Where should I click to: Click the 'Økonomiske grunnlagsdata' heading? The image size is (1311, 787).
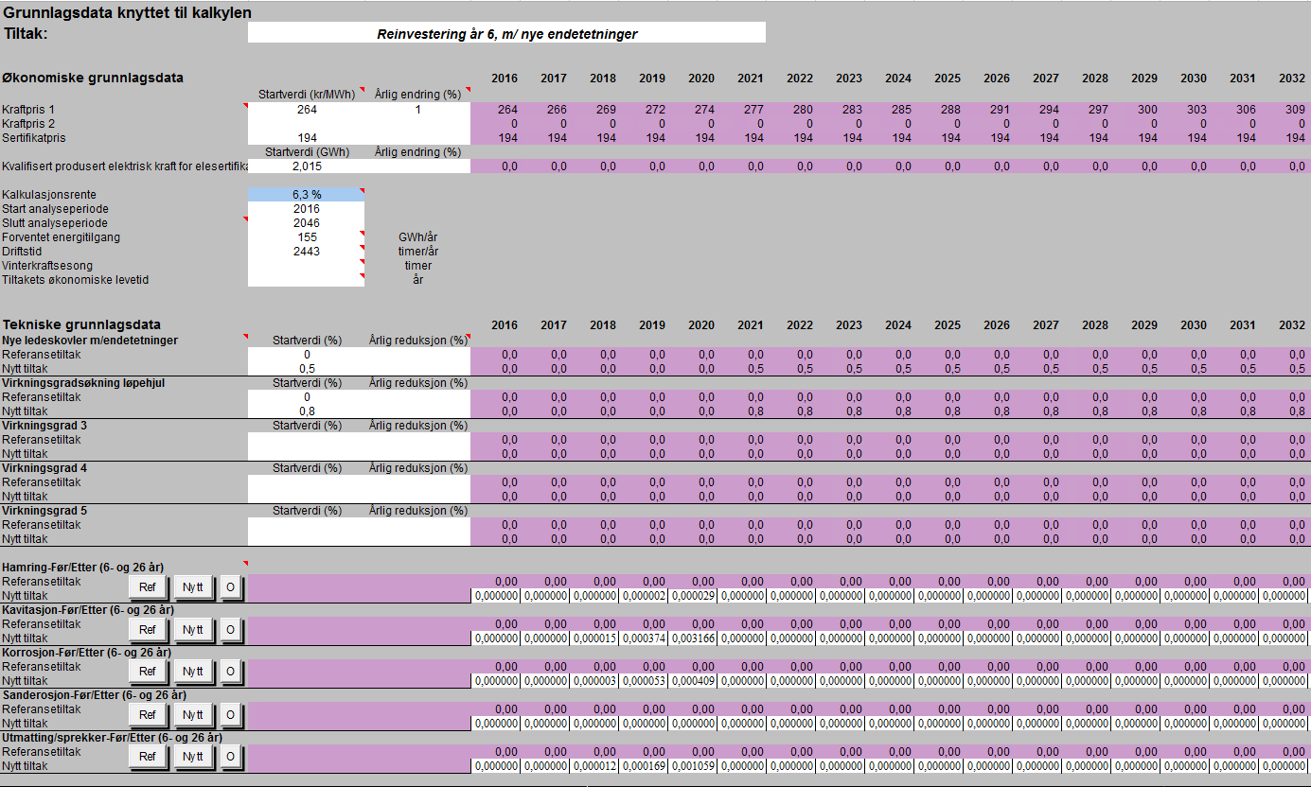93,78
